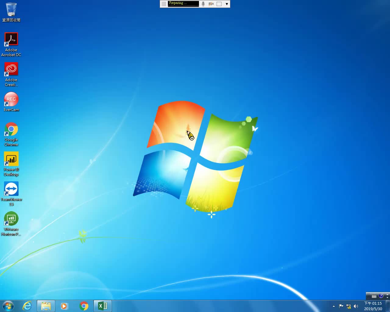390x312 pixels.
Task: Select the EverCam REC desktop shortcut
Action: [x=11, y=102]
